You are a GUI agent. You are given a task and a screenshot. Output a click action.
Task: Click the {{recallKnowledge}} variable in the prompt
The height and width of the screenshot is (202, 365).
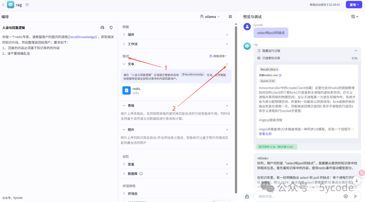pyautogui.click(x=82, y=37)
